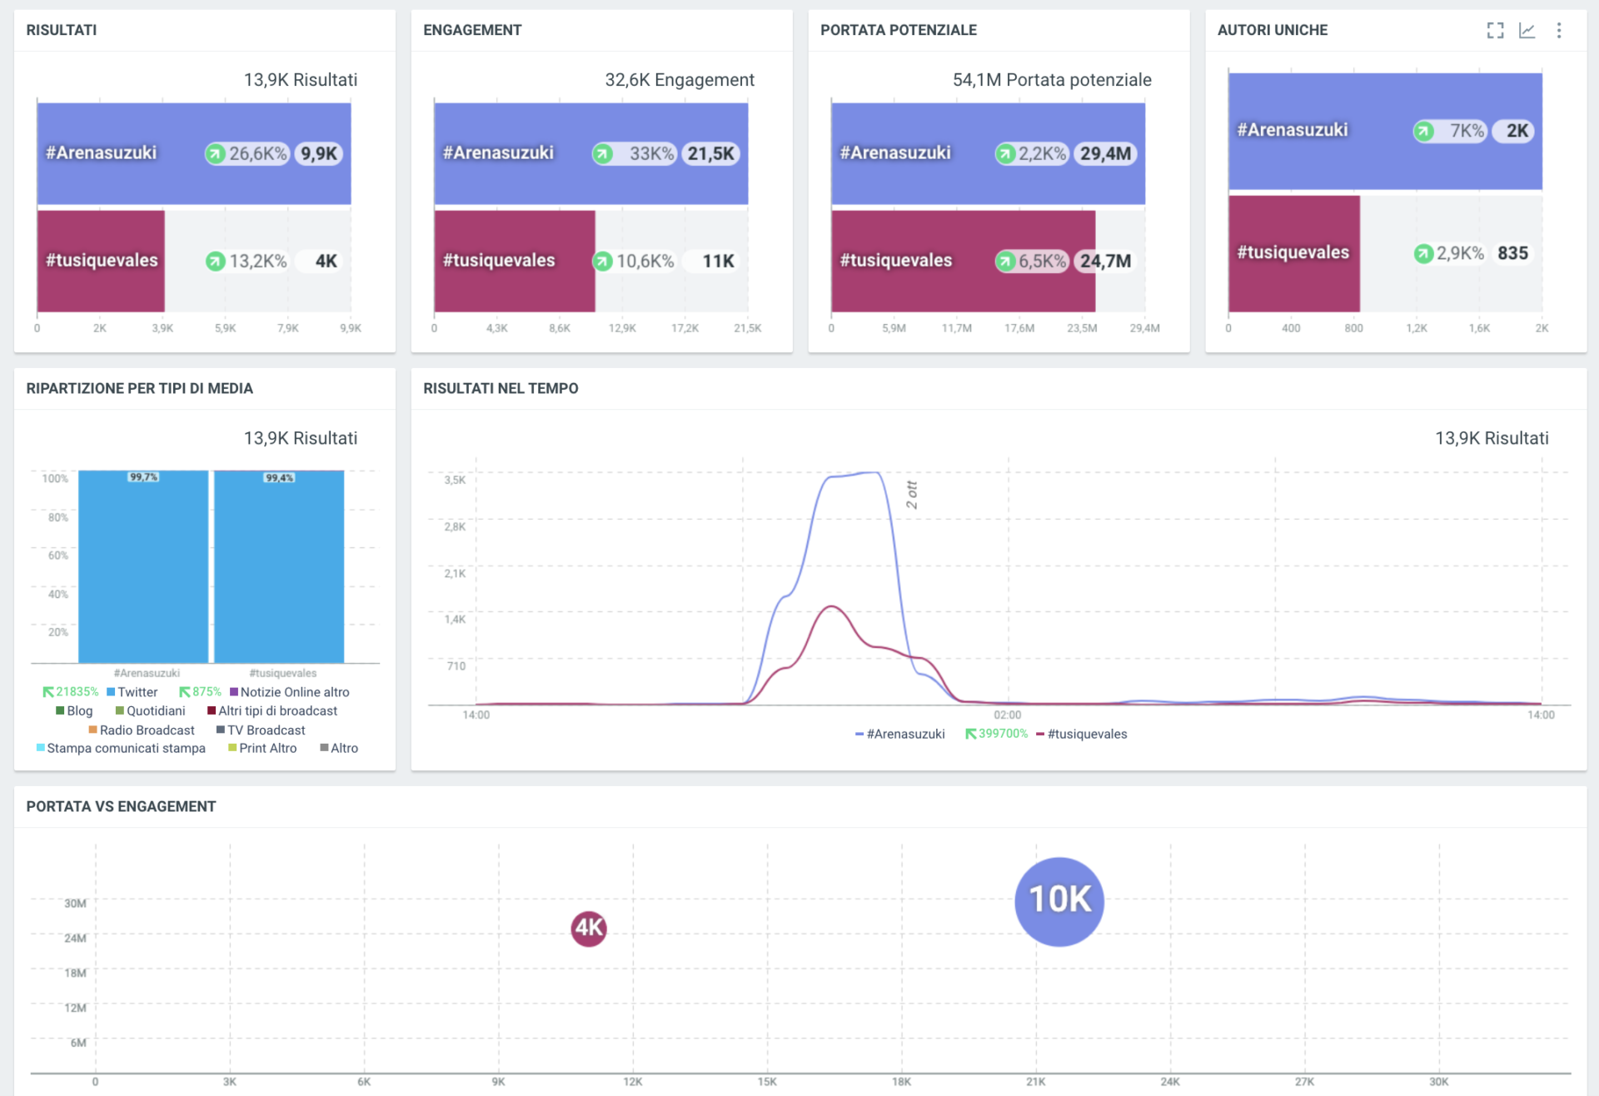Click '32,6K Engagement' total label
The width and height of the screenshot is (1599, 1096).
(x=680, y=80)
